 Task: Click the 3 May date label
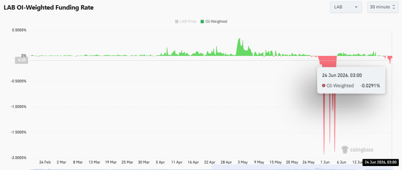(242, 162)
